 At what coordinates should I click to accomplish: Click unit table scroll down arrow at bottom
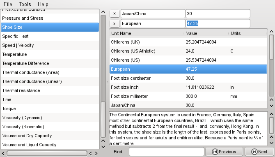tap(271, 106)
